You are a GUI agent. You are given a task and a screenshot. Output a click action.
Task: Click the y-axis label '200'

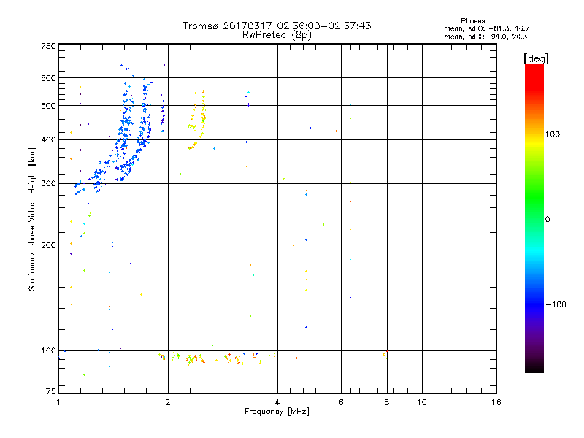(48, 245)
